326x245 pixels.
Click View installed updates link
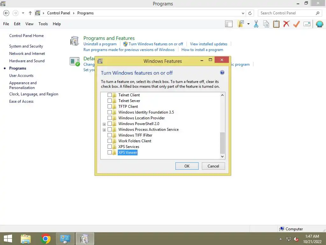[x=209, y=44]
